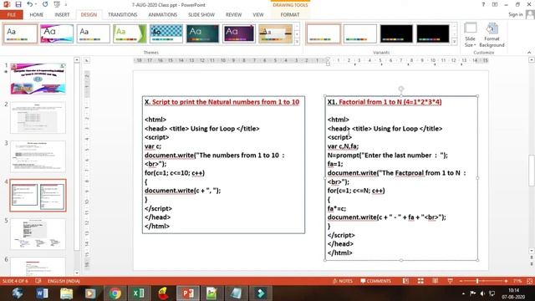Switch to the INSERT ribbon tab
Viewport: 535px width, 301px height.
point(62,15)
